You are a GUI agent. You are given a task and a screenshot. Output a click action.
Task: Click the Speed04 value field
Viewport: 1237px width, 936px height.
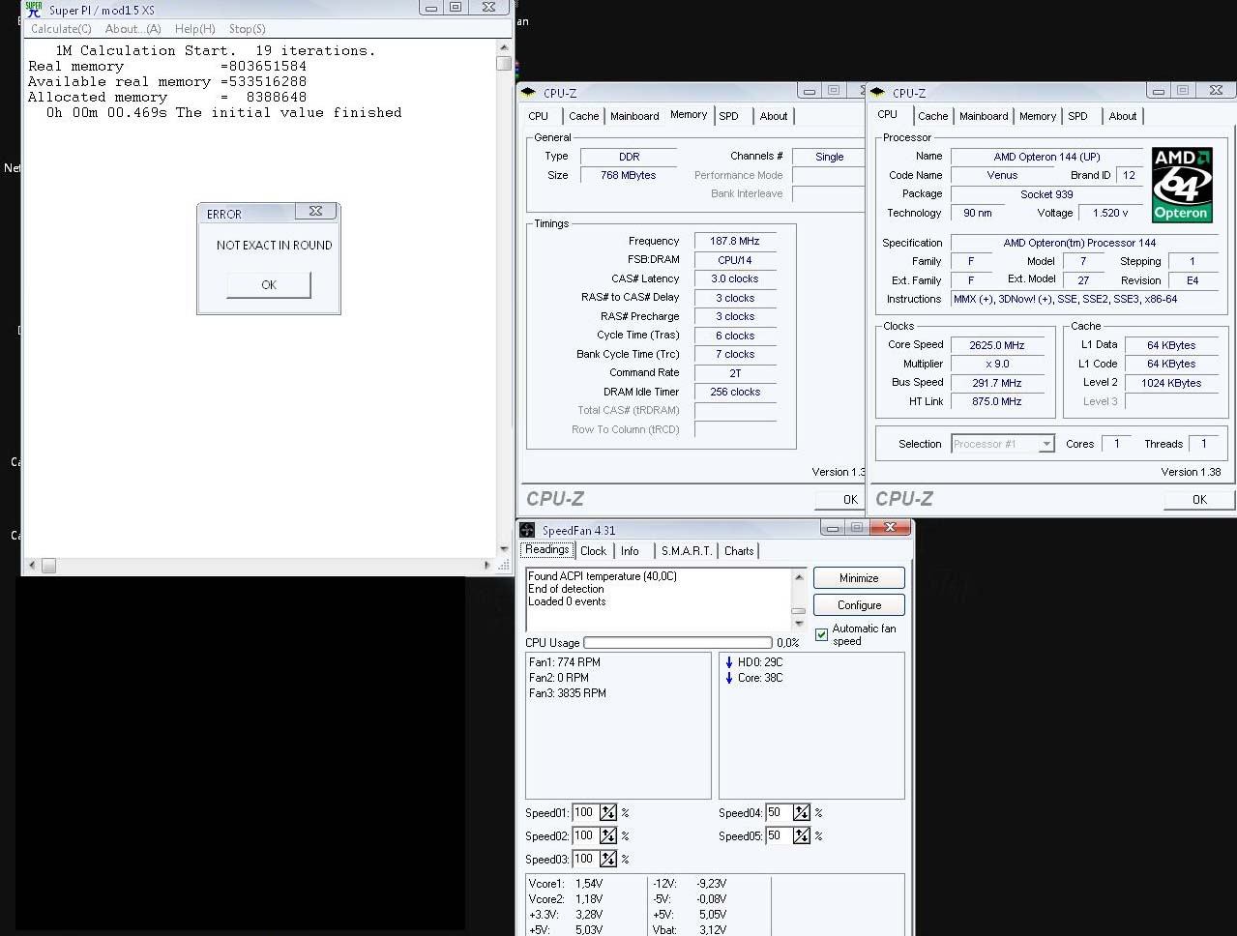coord(778,812)
